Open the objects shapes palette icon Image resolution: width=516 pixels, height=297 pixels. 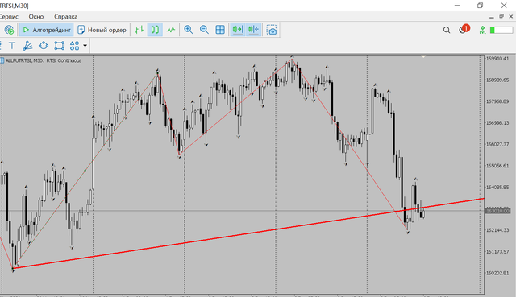[75, 46]
